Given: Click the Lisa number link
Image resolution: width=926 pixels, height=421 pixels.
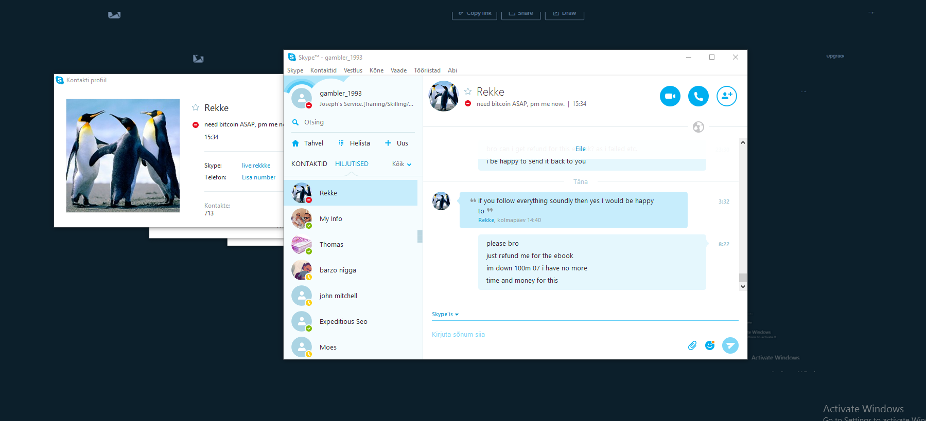Looking at the screenshot, I should point(258,177).
